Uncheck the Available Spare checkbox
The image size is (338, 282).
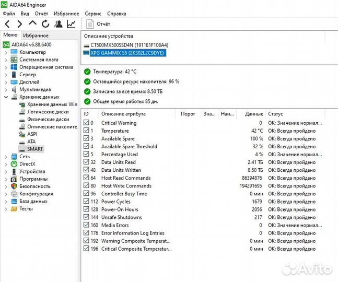pyautogui.click(x=86, y=138)
